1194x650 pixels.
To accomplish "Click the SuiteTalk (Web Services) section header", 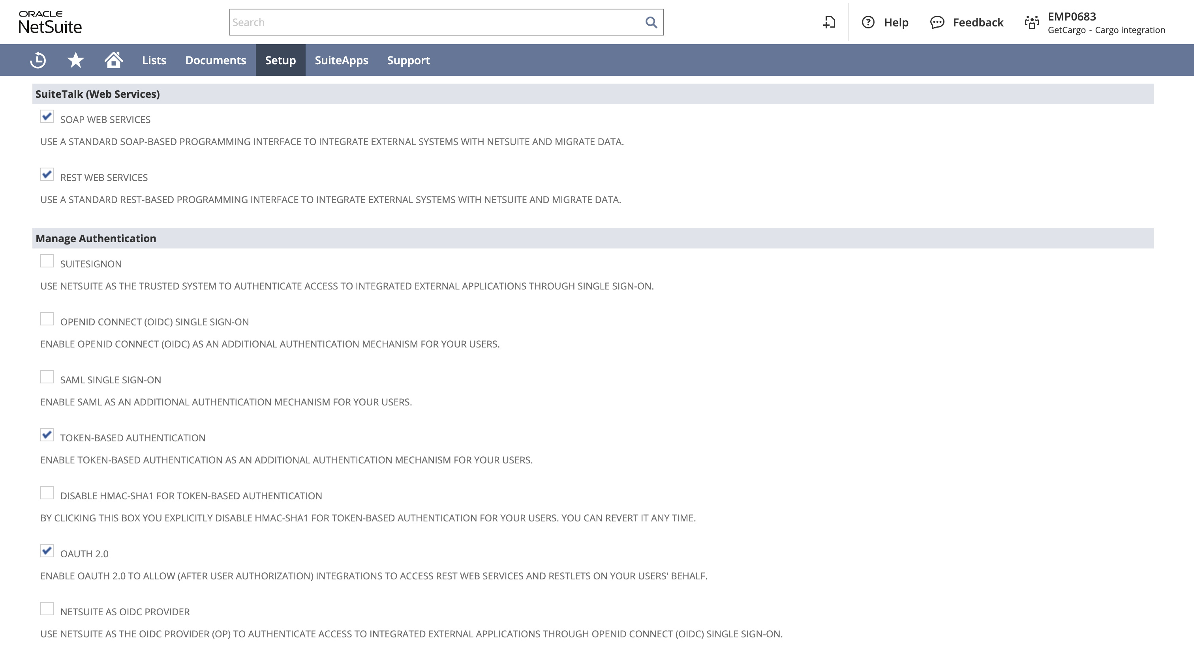I will (593, 94).
